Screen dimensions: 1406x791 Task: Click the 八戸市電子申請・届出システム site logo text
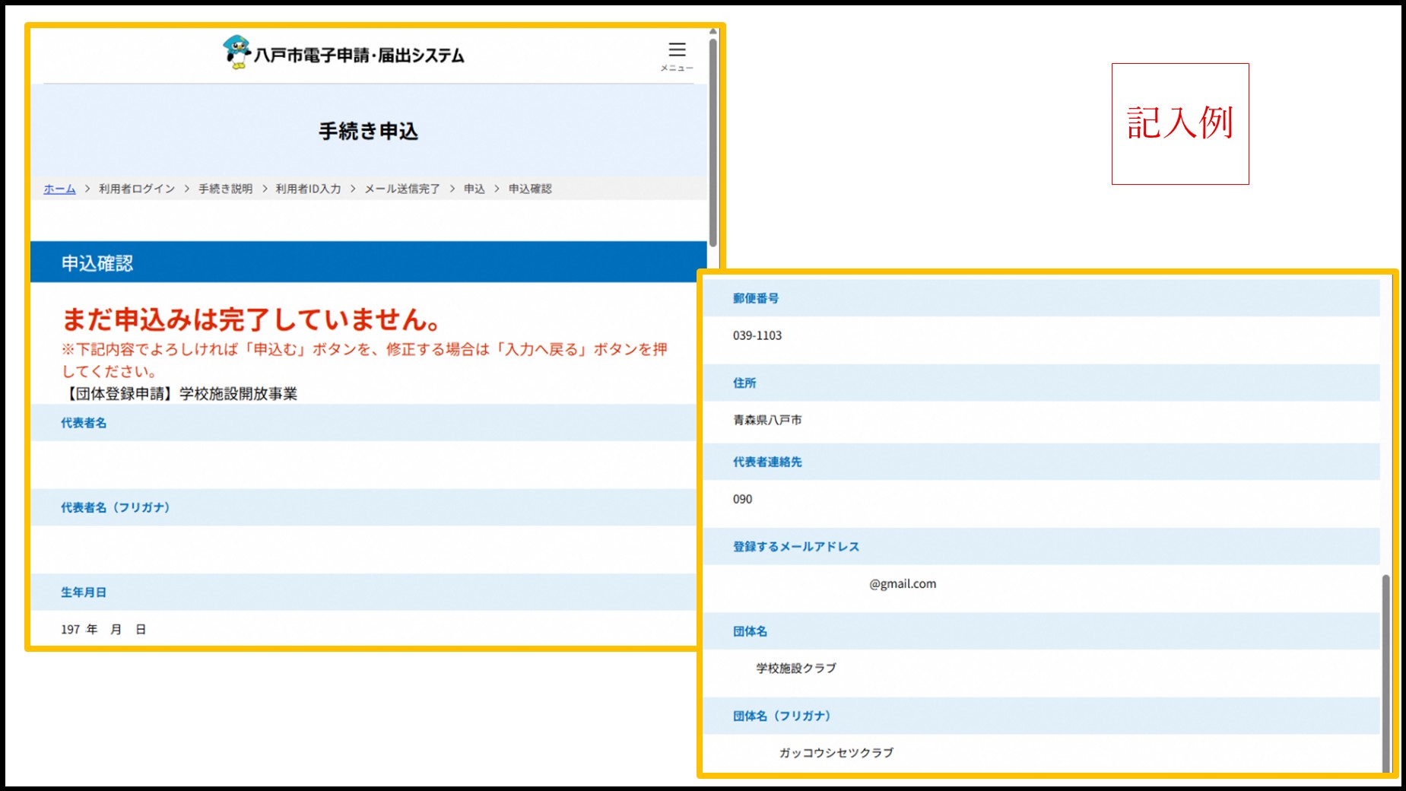point(357,55)
